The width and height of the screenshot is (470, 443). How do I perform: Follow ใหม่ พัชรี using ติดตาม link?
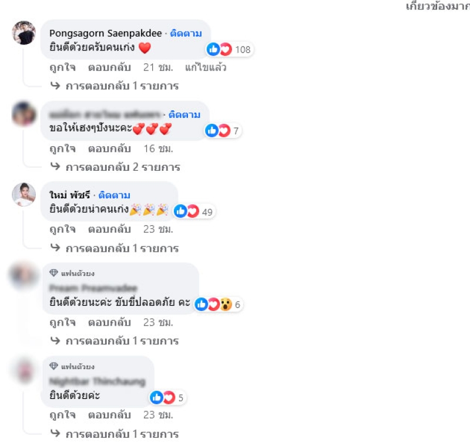click(114, 195)
